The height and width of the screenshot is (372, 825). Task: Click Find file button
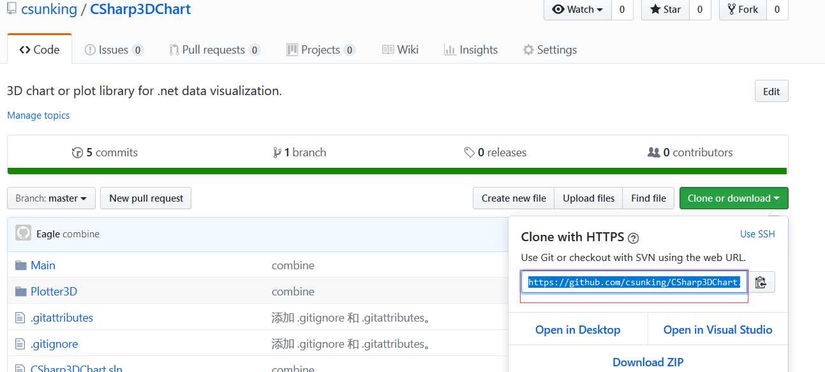(x=648, y=198)
